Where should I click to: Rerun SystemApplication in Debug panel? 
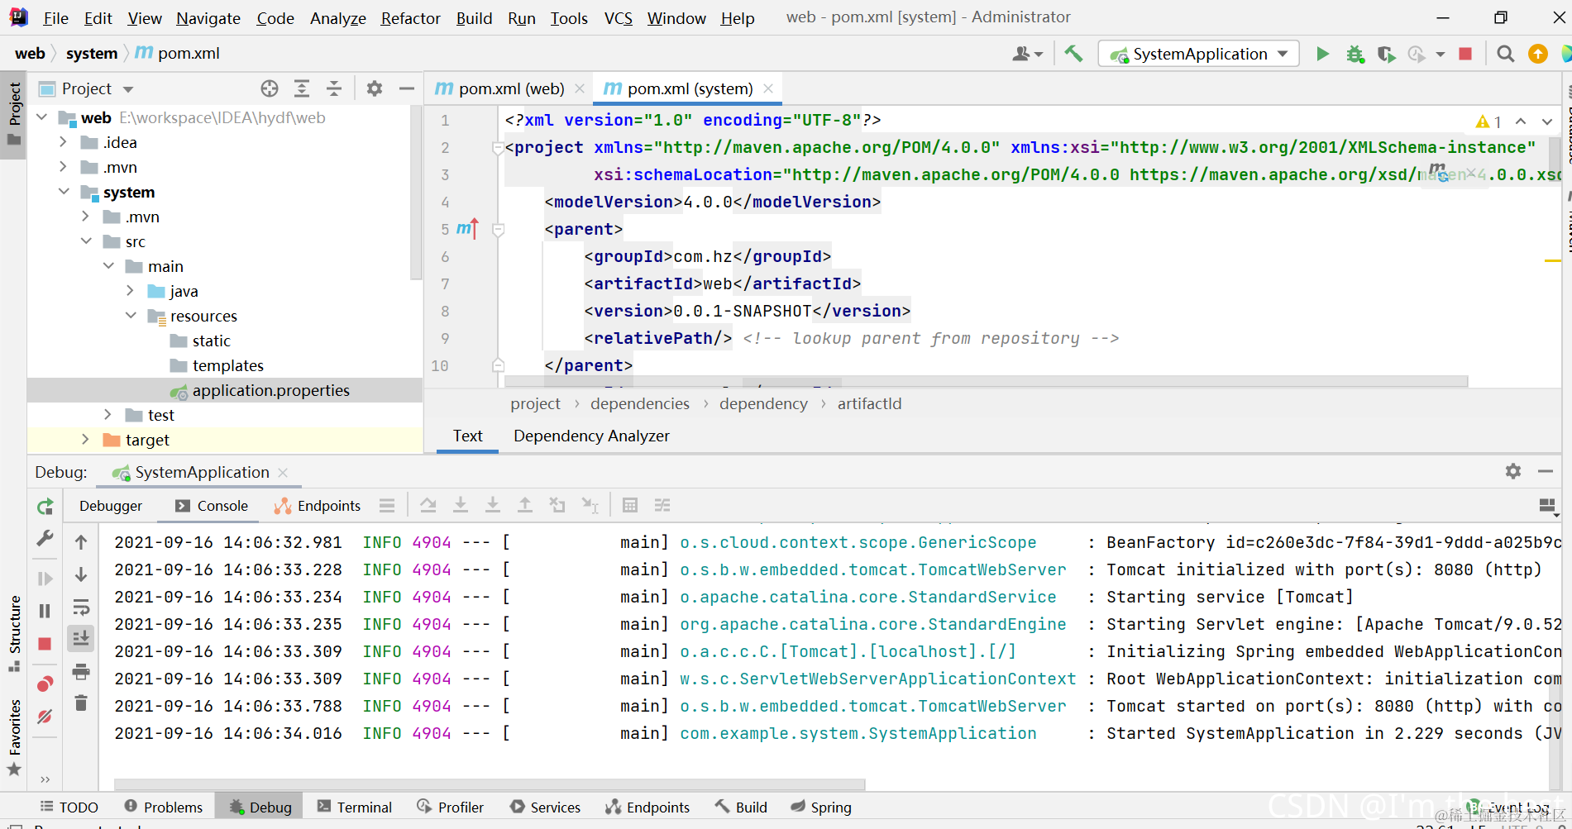[45, 506]
